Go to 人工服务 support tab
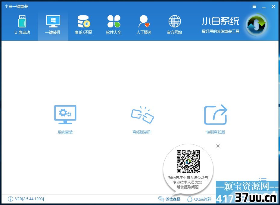Image resolution: width=280 pixels, height=205 pixels. tap(144, 25)
